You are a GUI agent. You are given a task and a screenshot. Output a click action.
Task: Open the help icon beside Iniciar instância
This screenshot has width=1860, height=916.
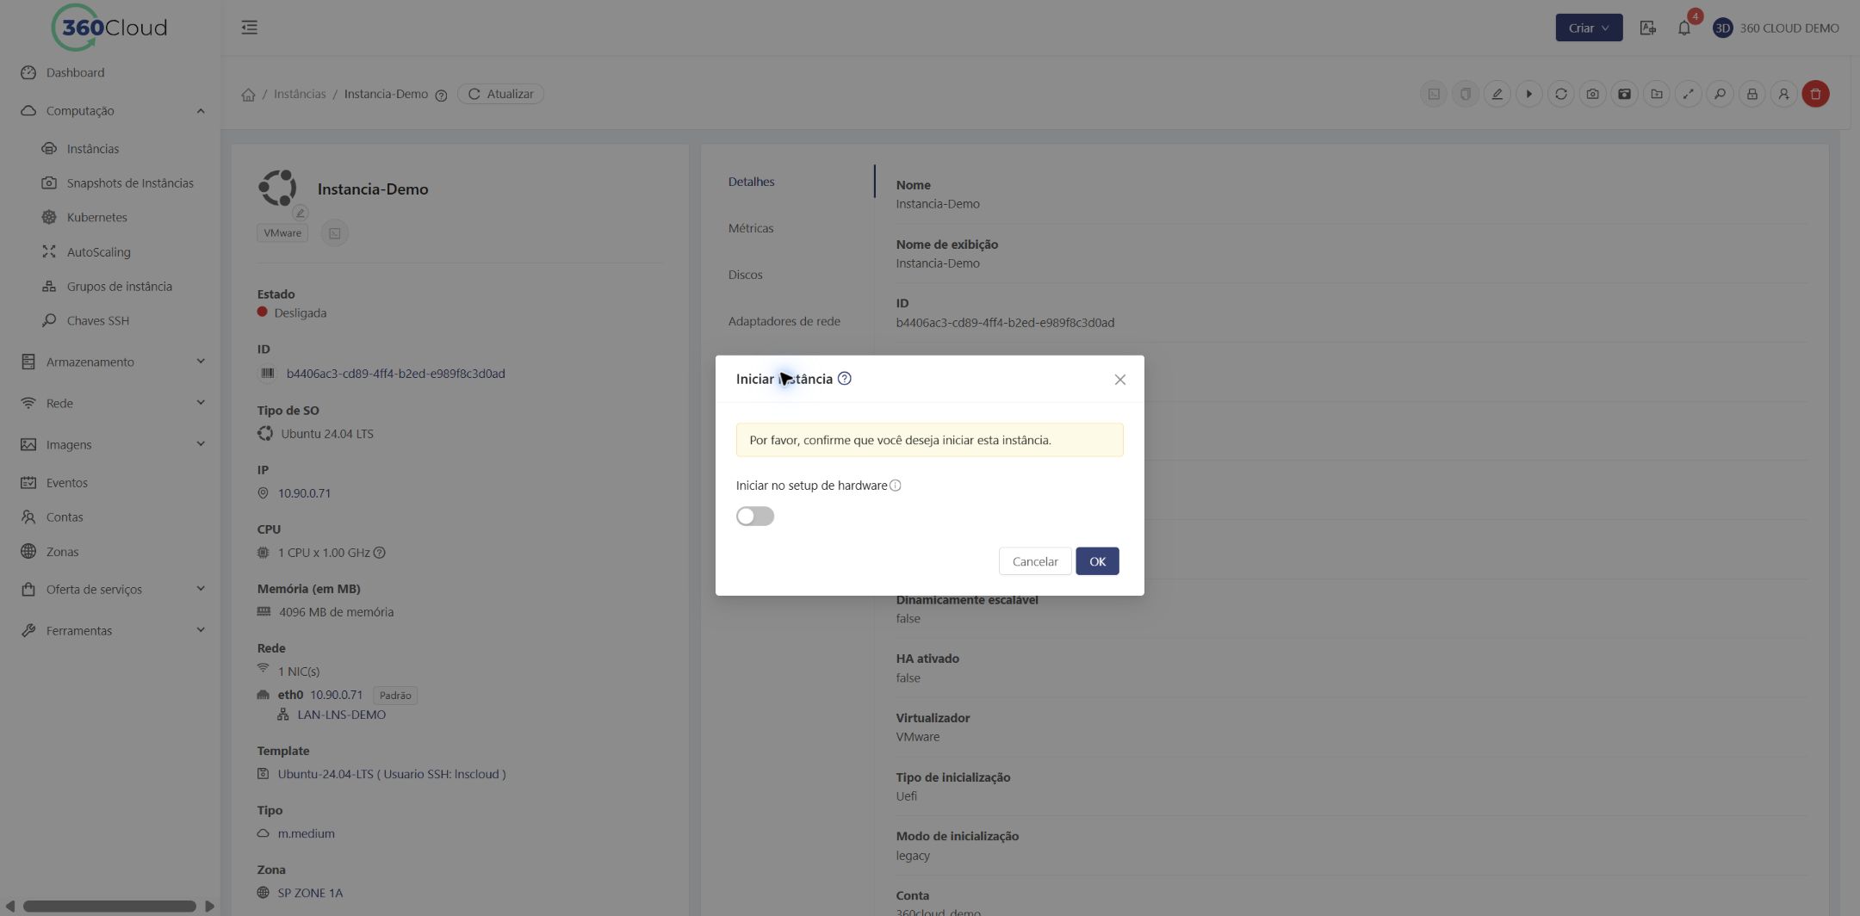click(x=844, y=379)
